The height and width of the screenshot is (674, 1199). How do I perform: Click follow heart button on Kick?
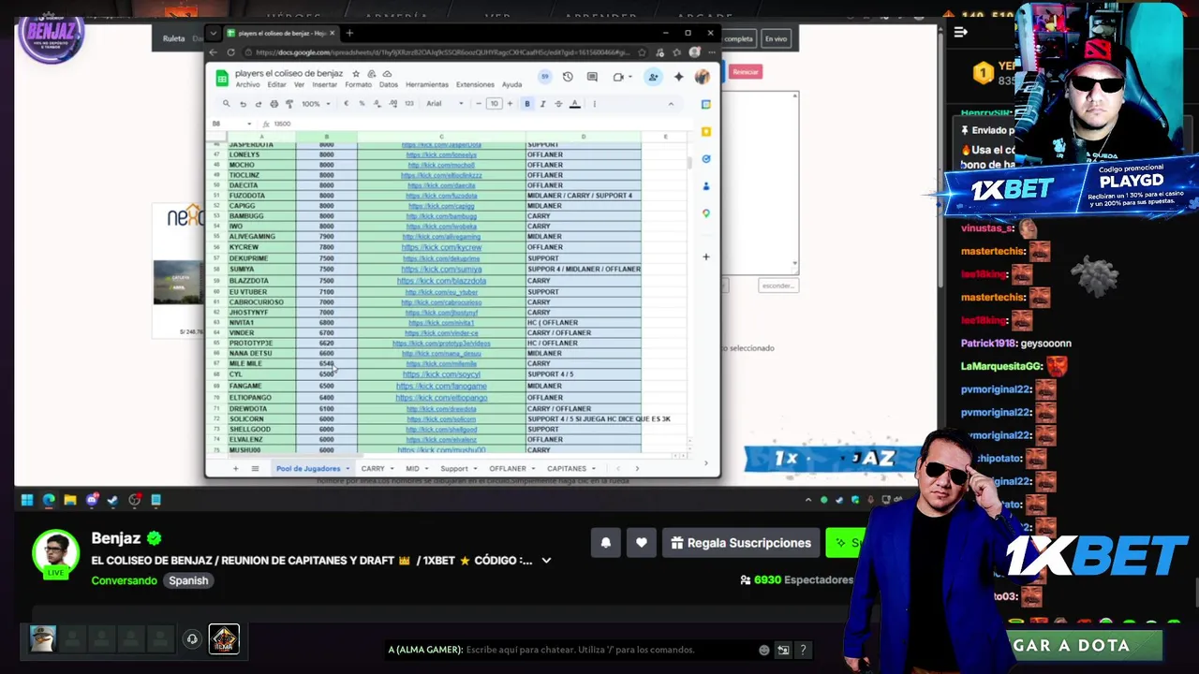tap(642, 542)
